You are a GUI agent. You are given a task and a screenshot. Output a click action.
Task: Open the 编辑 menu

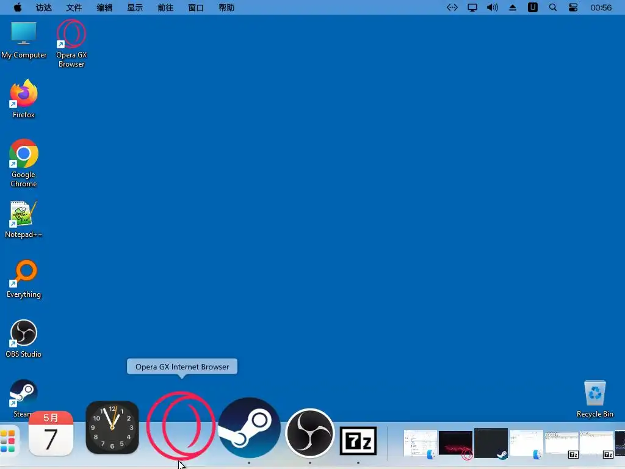[x=104, y=7]
